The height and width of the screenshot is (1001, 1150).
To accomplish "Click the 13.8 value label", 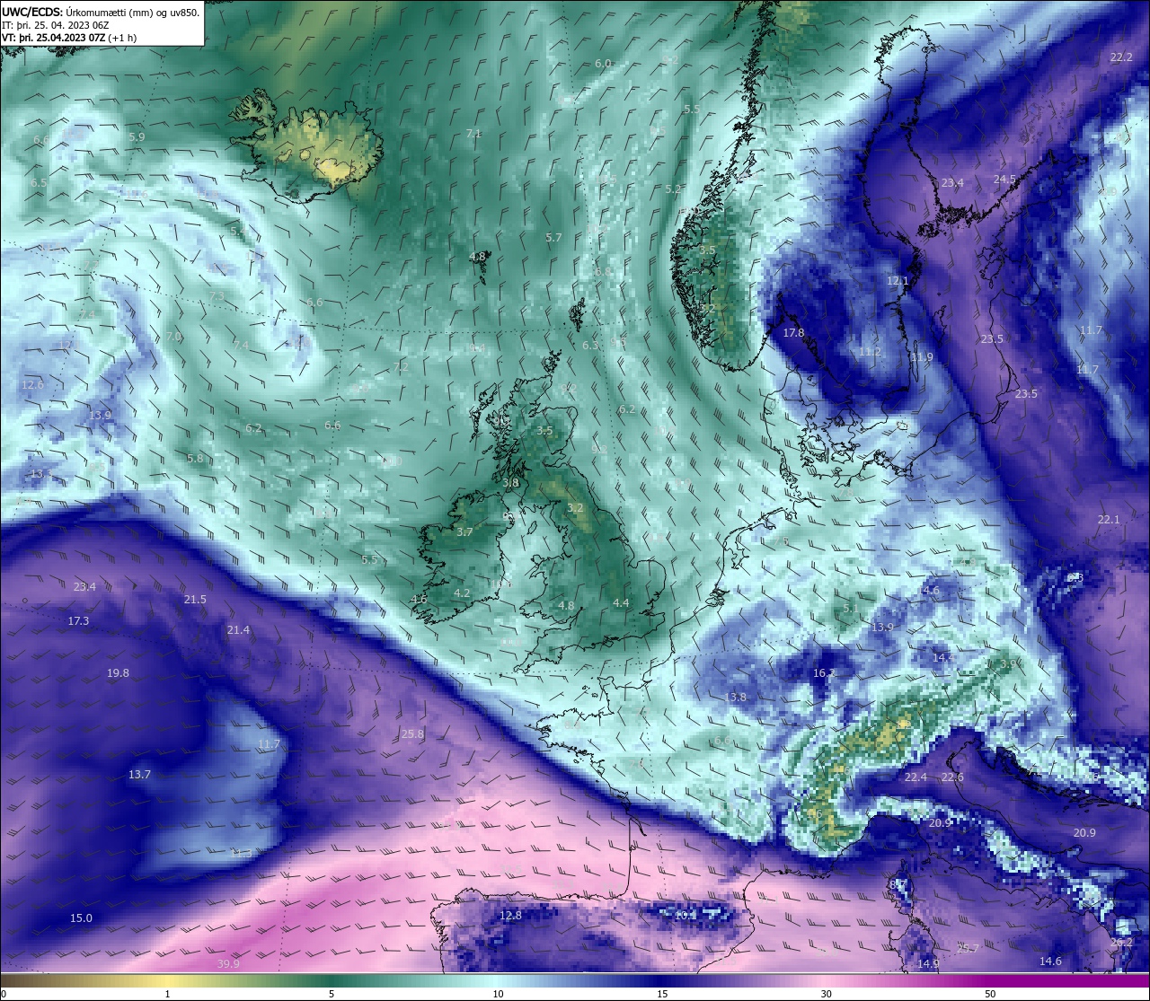I will click(x=736, y=697).
